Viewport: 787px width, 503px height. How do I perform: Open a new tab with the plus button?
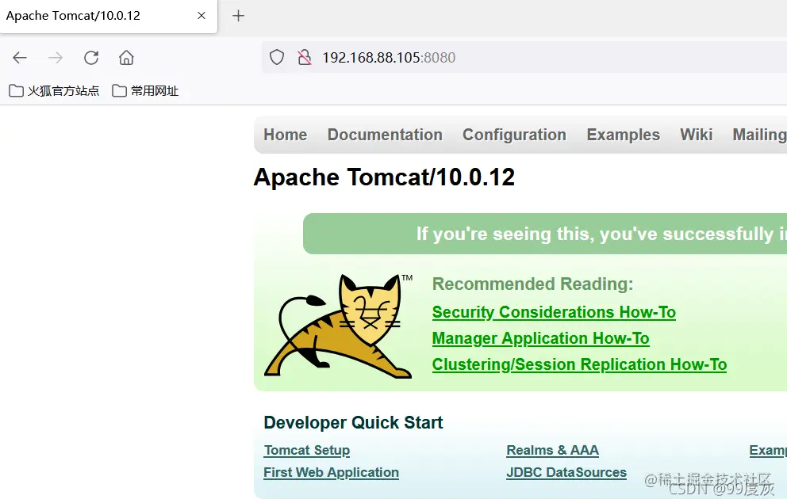click(x=239, y=16)
